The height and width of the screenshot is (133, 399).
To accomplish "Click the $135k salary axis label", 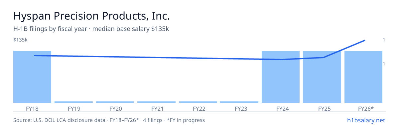I will [20, 40].
